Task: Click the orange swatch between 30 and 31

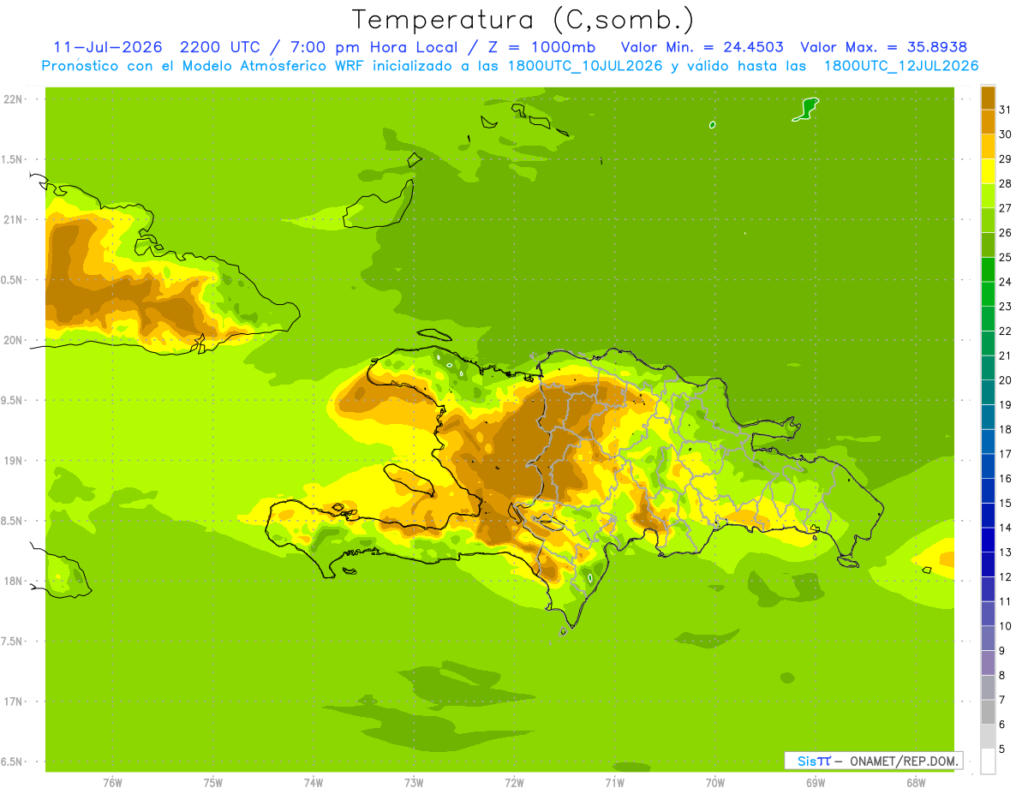Action: pyautogui.click(x=988, y=122)
